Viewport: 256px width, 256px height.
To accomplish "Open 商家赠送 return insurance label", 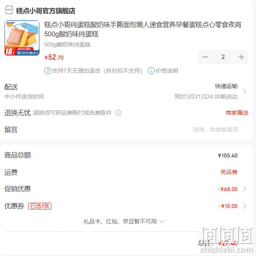I will point(237,113).
